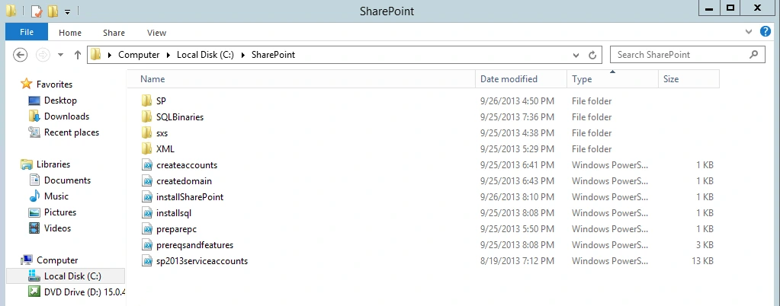Select Local Disk (C:) in navigation pane

click(x=66, y=276)
